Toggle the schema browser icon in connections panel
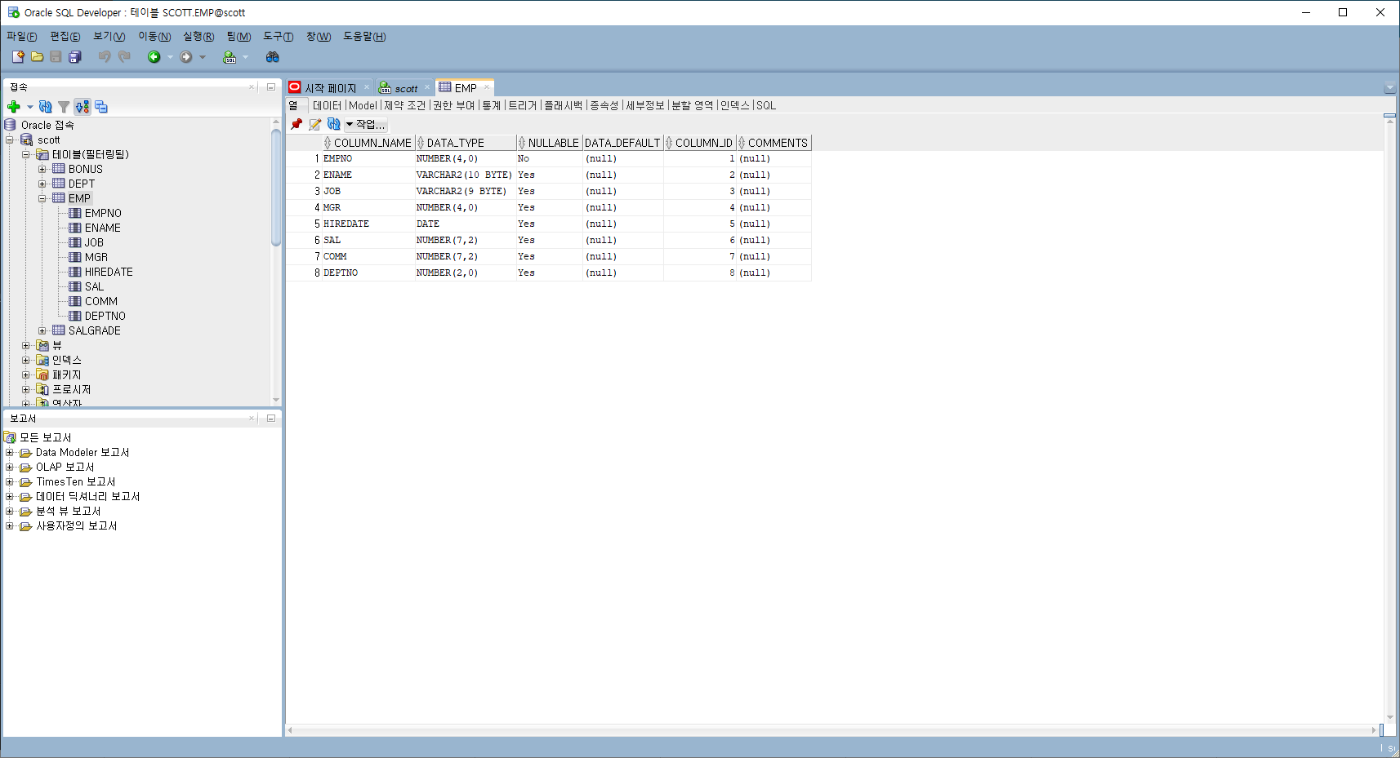Screen dimensions: 1400x758 coord(82,107)
